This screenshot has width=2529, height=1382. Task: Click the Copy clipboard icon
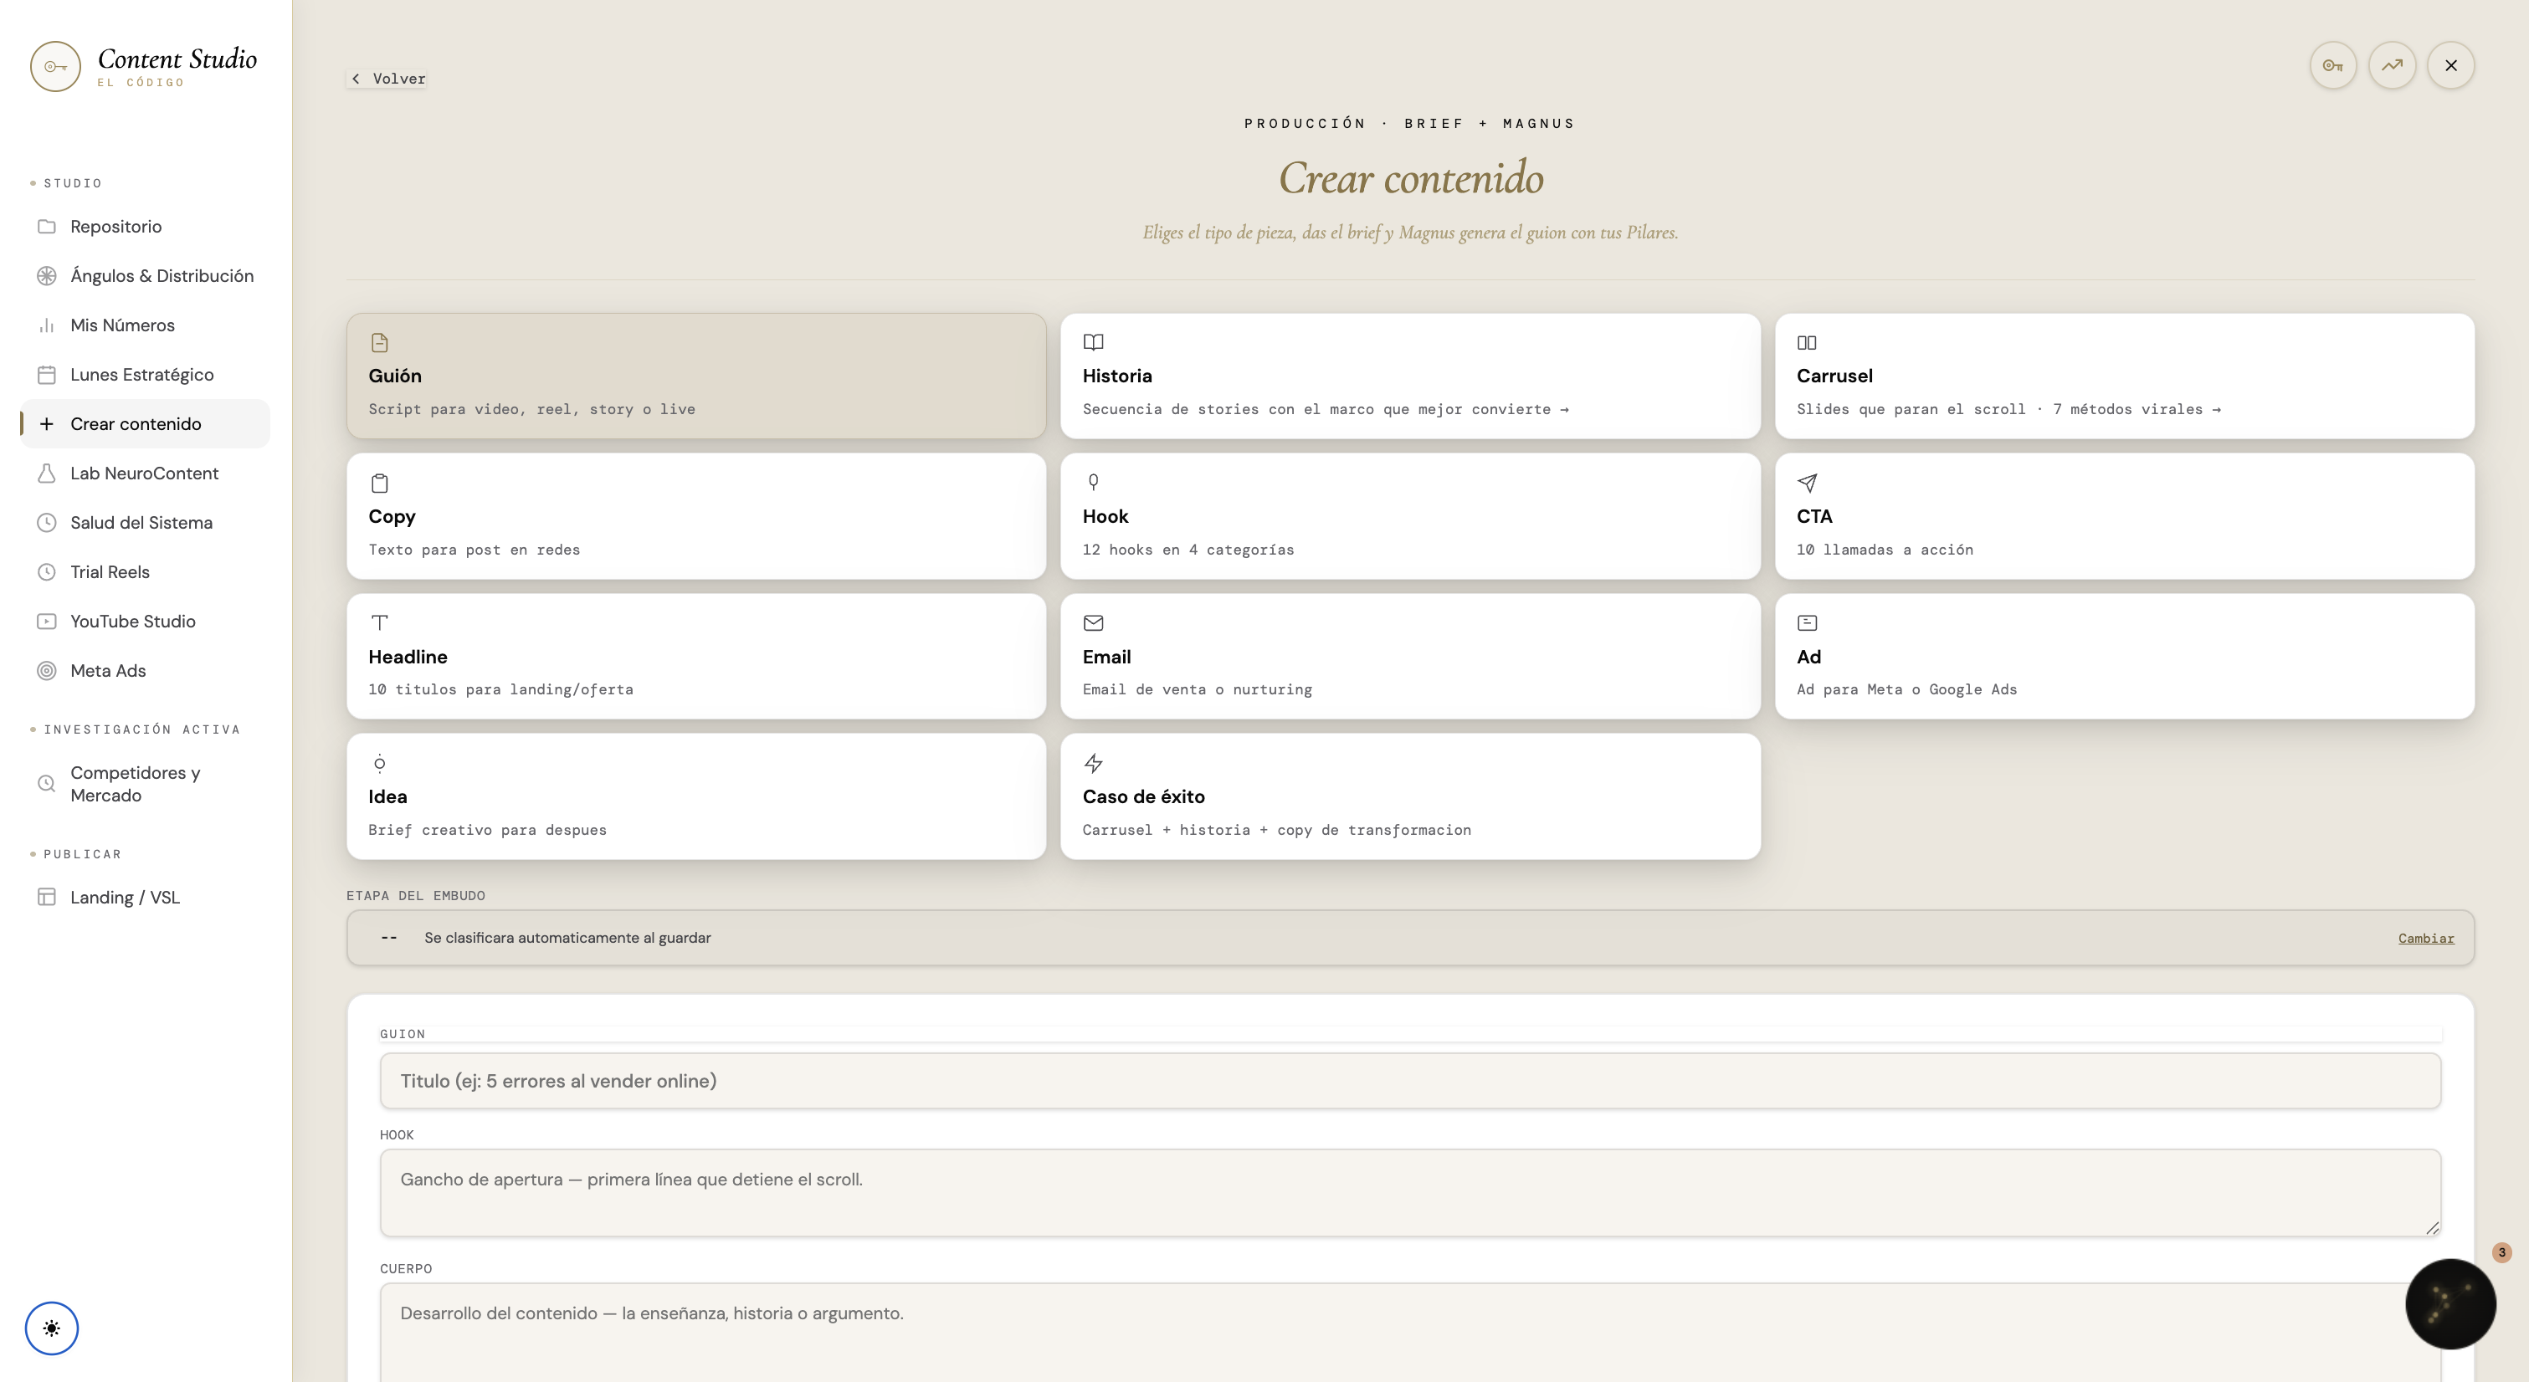pos(379,483)
